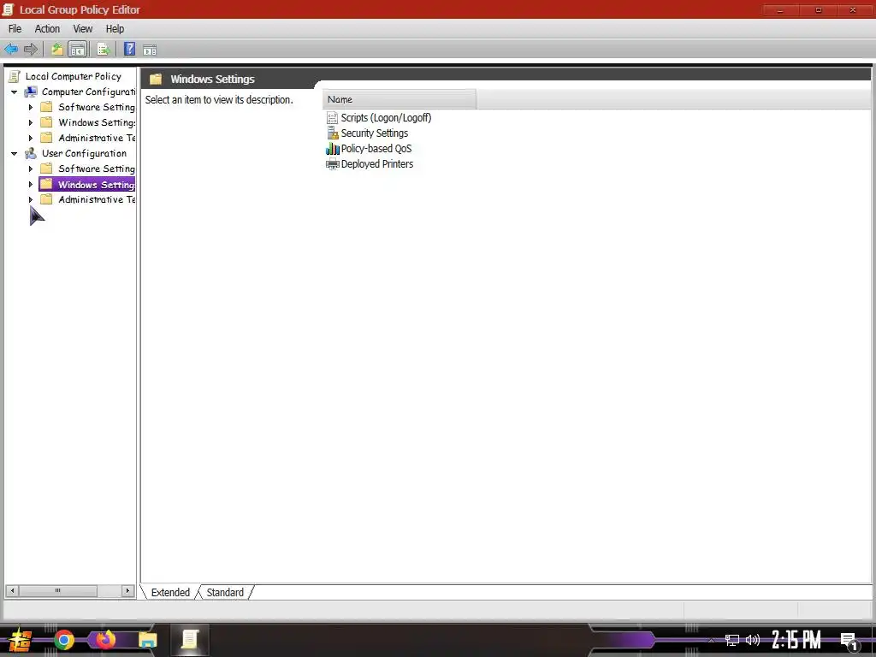This screenshot has width=876, height=657.
Task: Maximize the Local Group Policy Editor window
Action: point(818,10)
